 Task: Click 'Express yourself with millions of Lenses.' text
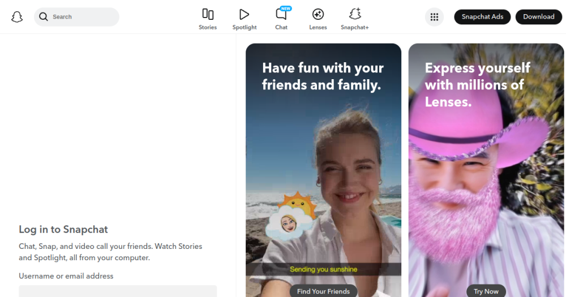[477, 85]
